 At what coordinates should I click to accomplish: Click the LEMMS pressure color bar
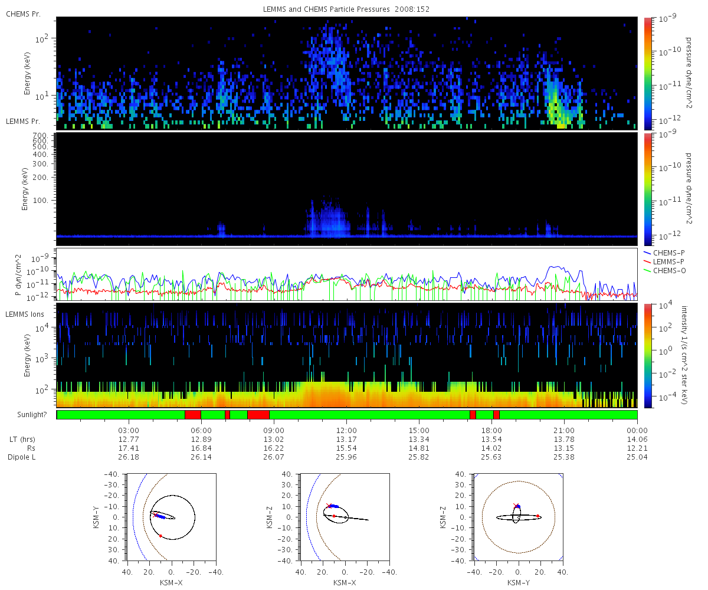[647, 189]
